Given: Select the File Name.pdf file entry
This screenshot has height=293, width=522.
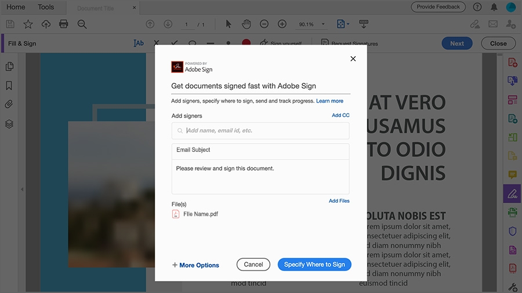Looking at the screenshot, I should (x=195, y=214).
